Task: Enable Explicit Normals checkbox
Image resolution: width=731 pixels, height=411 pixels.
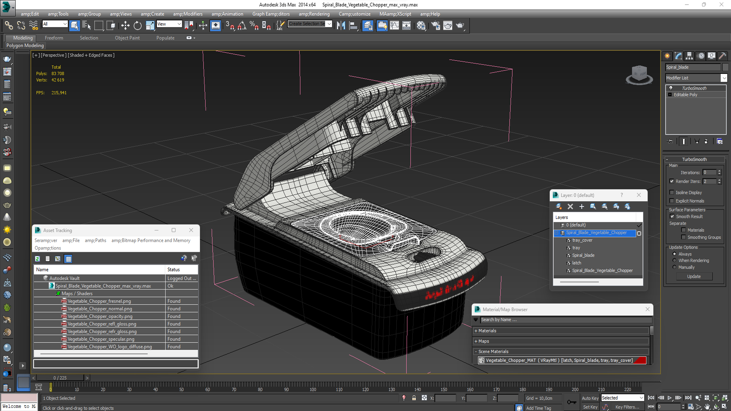Action: pyautogui.click(x=672, y=201)
